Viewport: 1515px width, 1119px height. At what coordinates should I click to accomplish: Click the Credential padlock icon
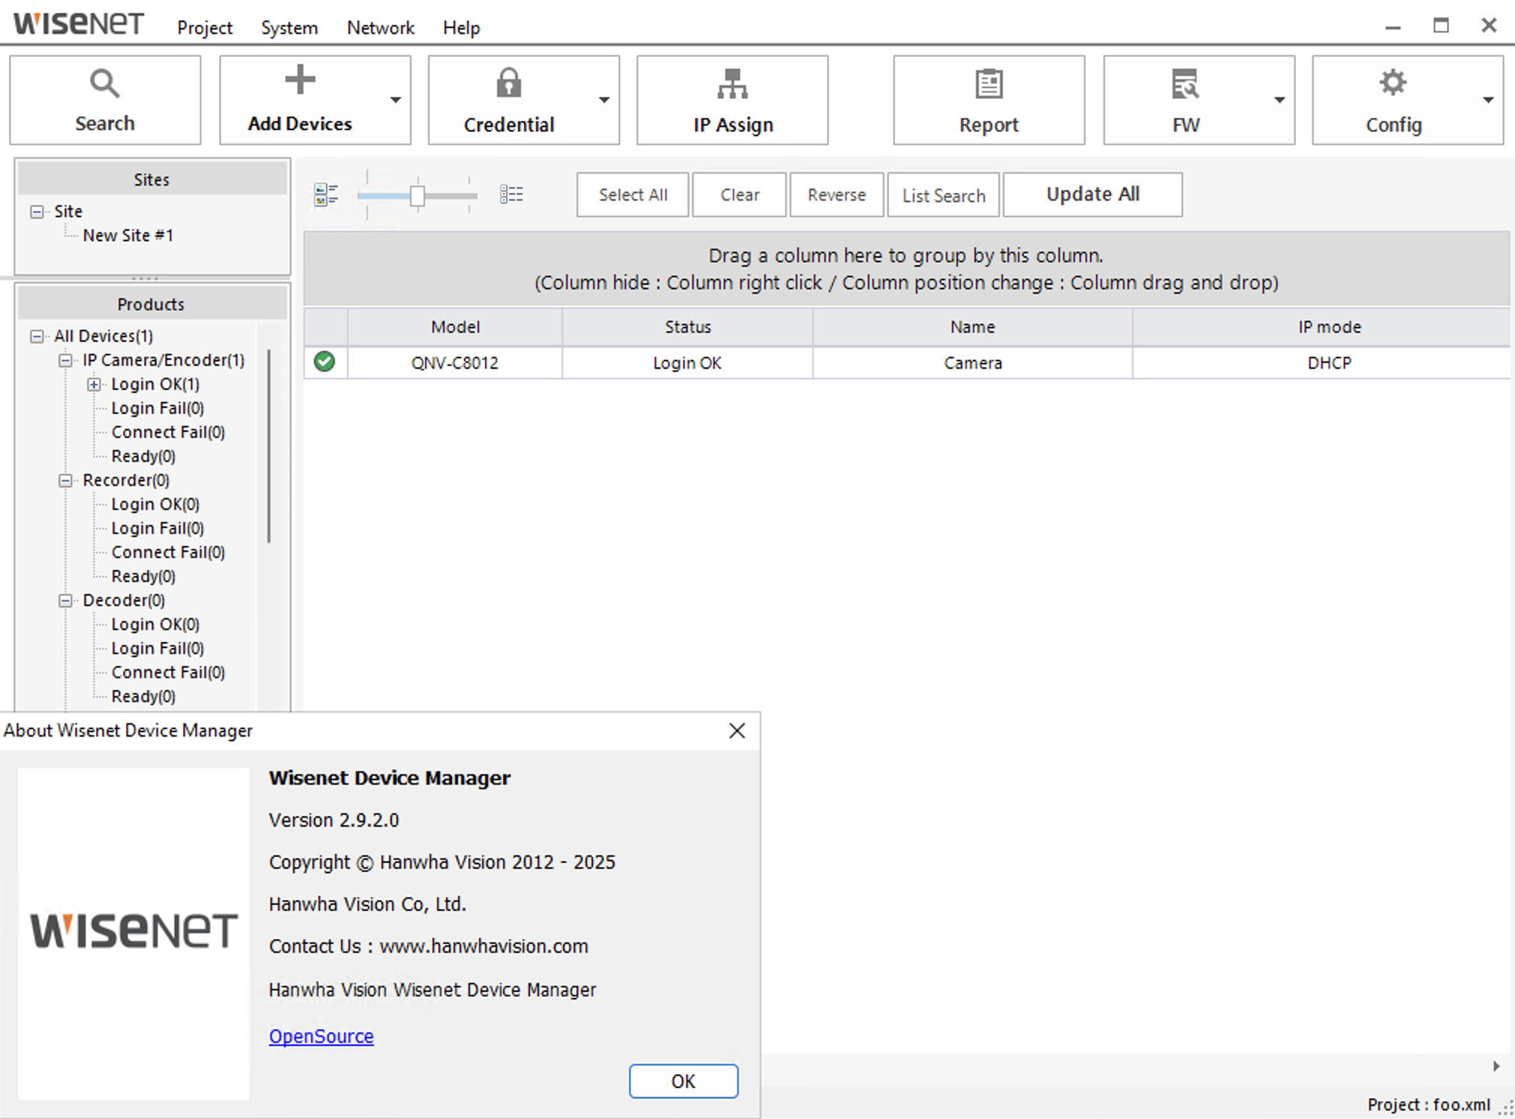click(x=508, y=83)
